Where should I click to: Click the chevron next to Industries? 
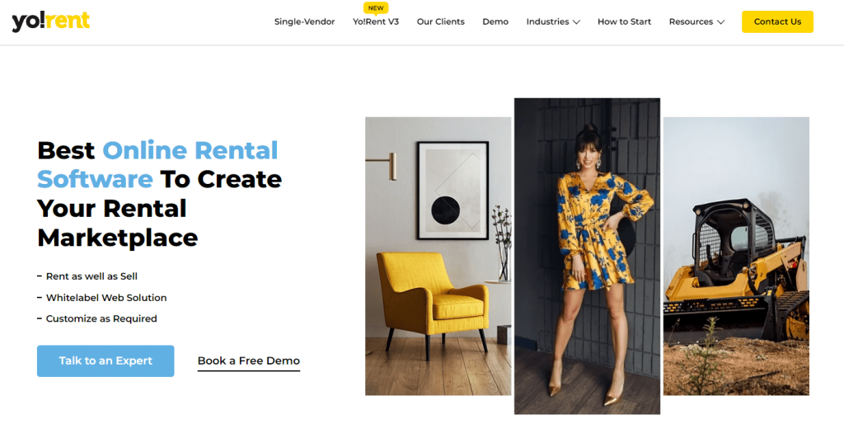coord(576,22)
